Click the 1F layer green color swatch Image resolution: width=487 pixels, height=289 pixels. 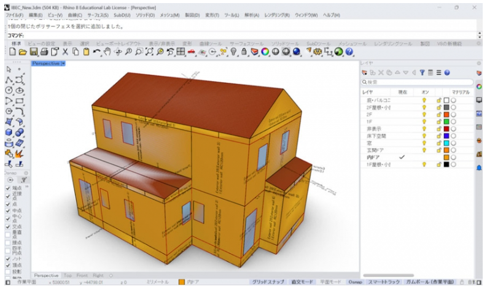click(x=446, y=121)
